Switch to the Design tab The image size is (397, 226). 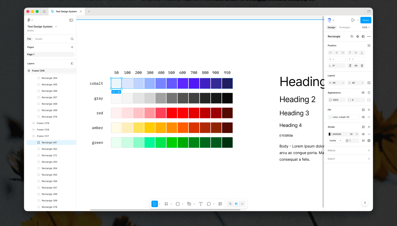[331, 27]
